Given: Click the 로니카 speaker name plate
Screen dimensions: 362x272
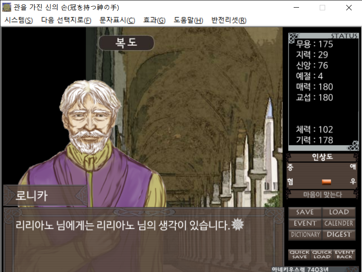Looking at the screenshot, I should [45, 196].
